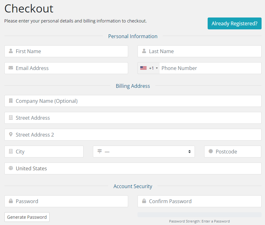
Task: Focus the Confirm Password field
Action: pos(203,201)
